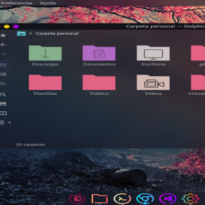Switch to compact list view mode
The width and height of the screenshot is (205, 205).
pos(3,74)
